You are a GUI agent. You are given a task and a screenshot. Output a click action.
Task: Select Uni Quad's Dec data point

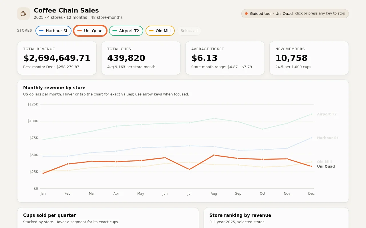coord(311,166)
